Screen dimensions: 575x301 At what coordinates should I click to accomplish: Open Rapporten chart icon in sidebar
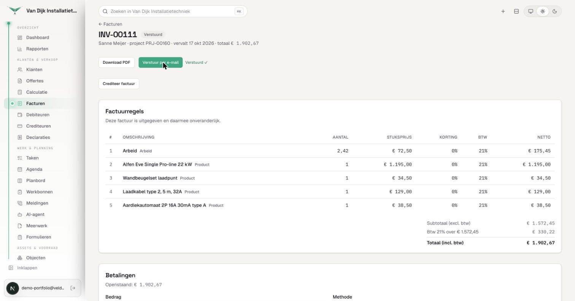click(20, 49)
